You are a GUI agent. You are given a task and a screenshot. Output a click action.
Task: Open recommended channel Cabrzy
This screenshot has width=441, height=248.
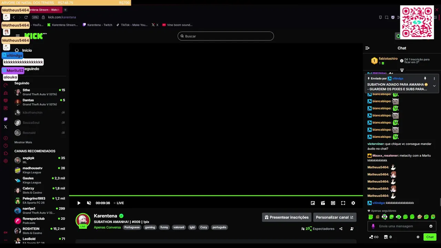pyautogui.click(x=40, y=190)
